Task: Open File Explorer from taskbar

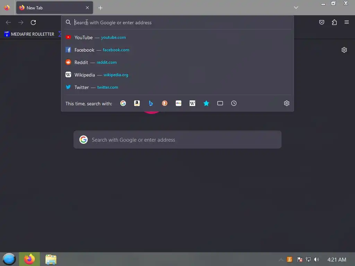Action: coord(51,259)
